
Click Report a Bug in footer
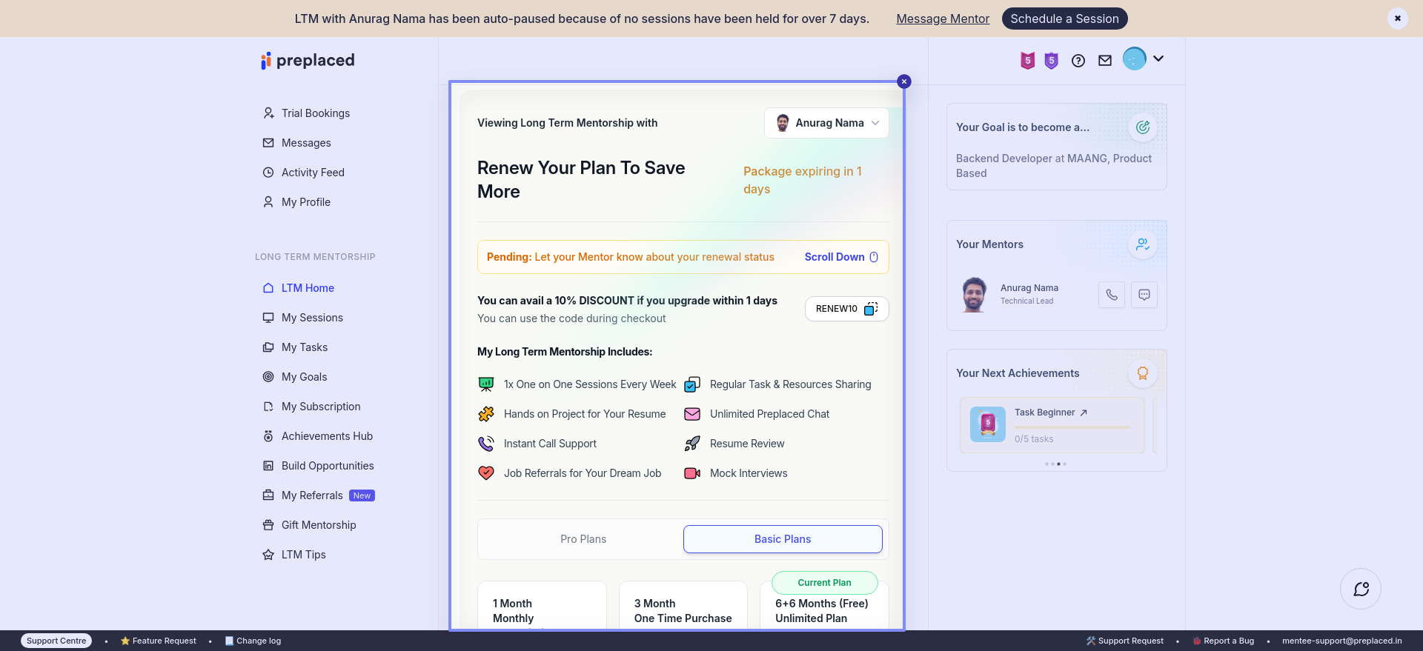1224,641
